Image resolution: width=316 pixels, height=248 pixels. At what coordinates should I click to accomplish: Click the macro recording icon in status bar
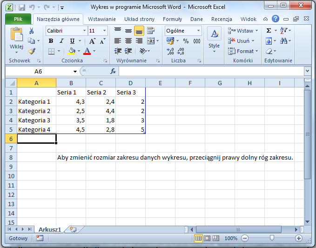click(x=40, y=238)
